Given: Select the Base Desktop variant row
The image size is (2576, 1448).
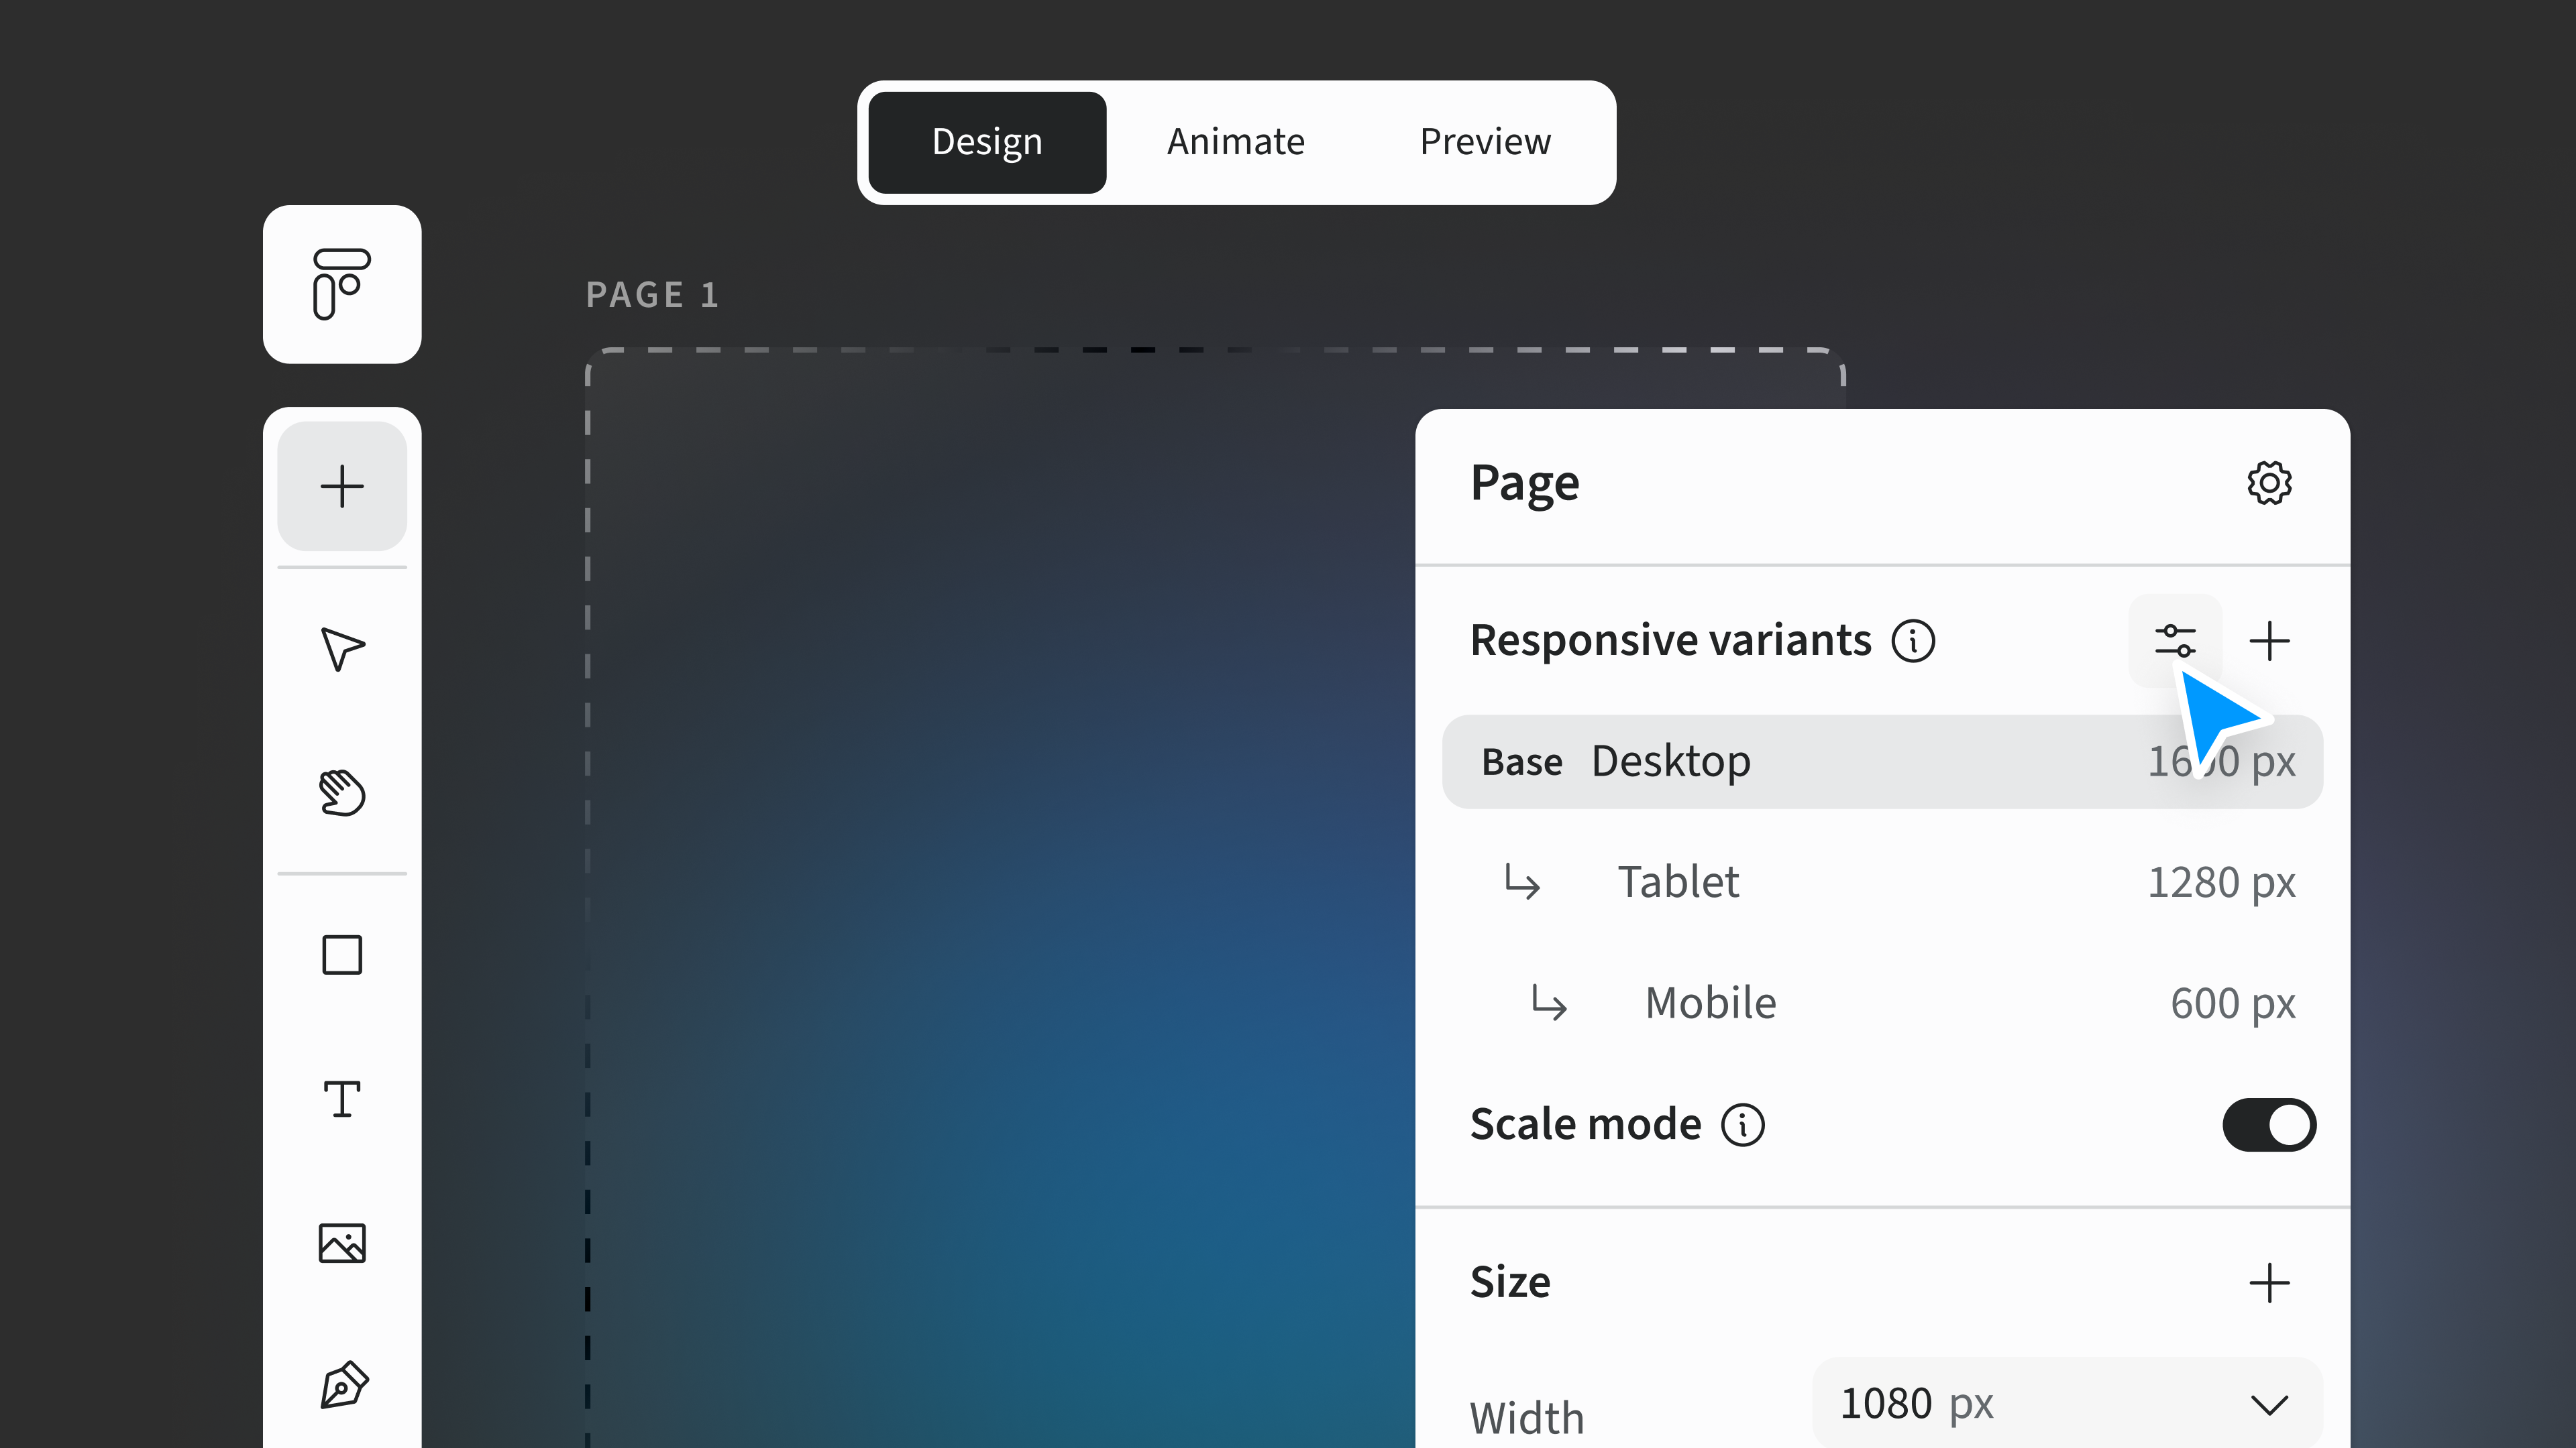Looking at the screenshot, I should [x=1882, y=762].
